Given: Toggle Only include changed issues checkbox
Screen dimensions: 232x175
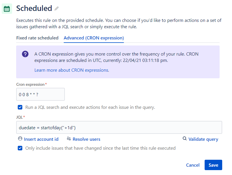Looking at the screenshot, I should (x=20, y=148).
